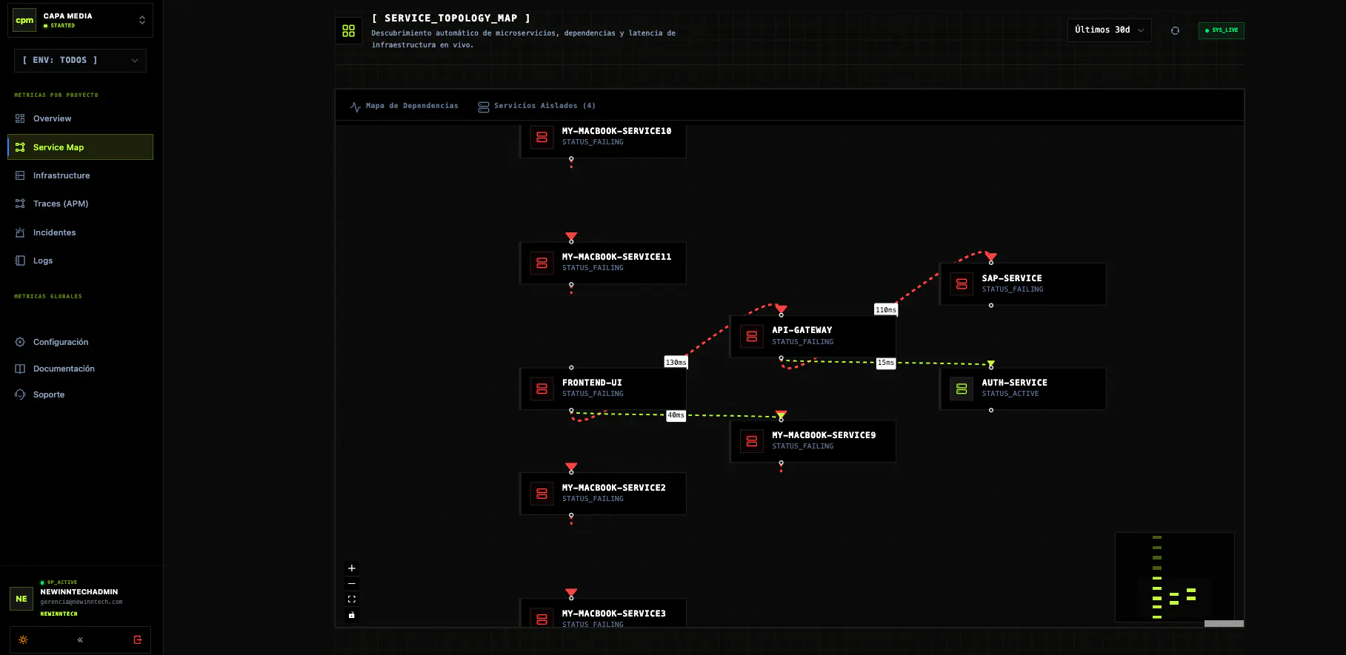The image size is (1346, 655).
Task: Click the Soporte headset icon
Action: point(20,394)
